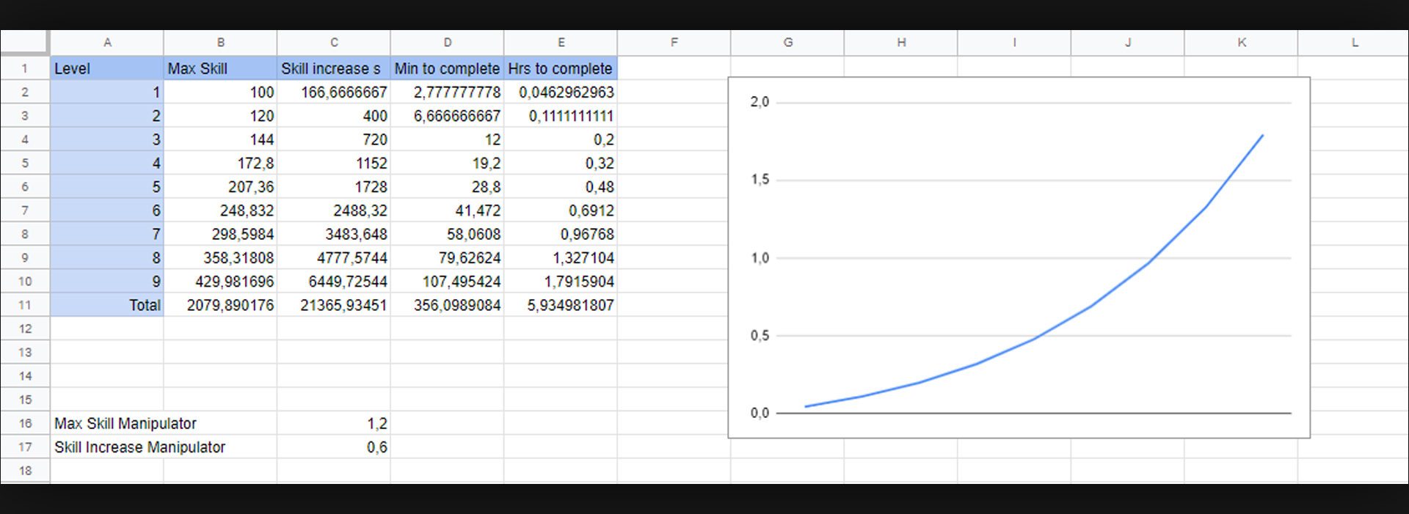The height and width of the screenshot is (514, 1409).
Task: Select cell with value 0,0462962963
Action: coord(561,92)
